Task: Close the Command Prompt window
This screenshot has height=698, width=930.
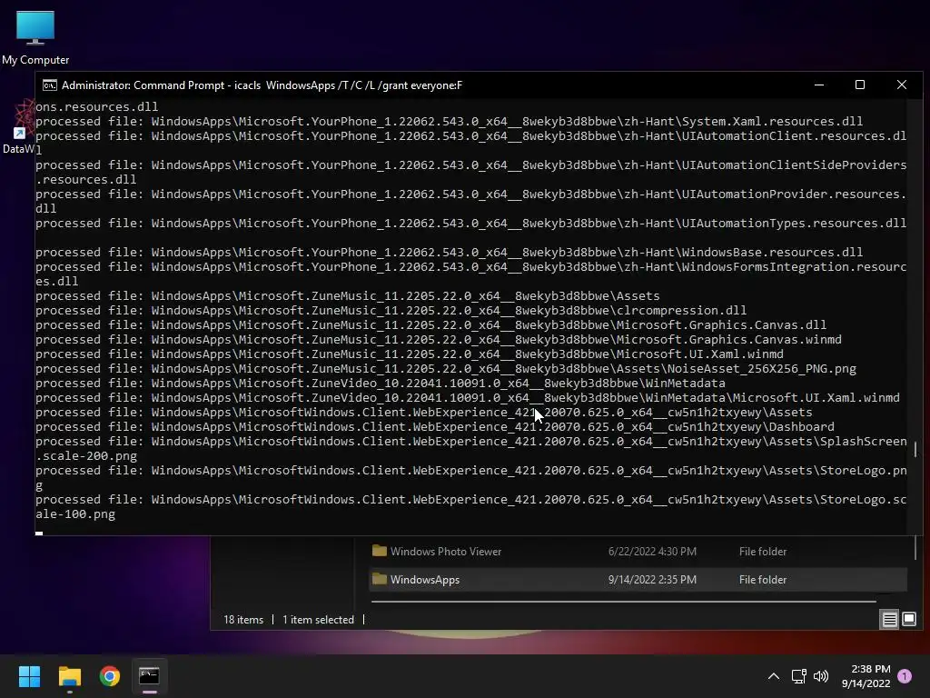Action: (x=902, y=85)
